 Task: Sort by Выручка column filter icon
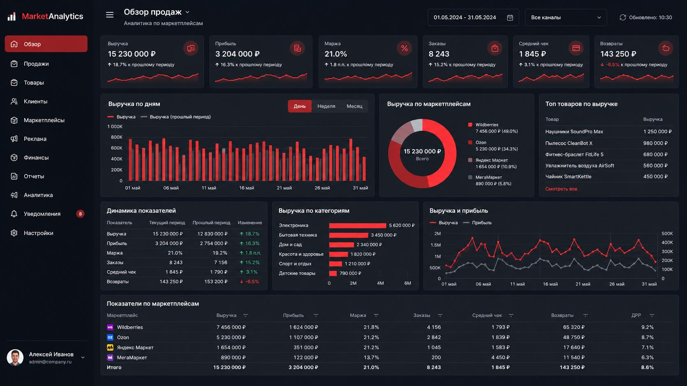245,315
